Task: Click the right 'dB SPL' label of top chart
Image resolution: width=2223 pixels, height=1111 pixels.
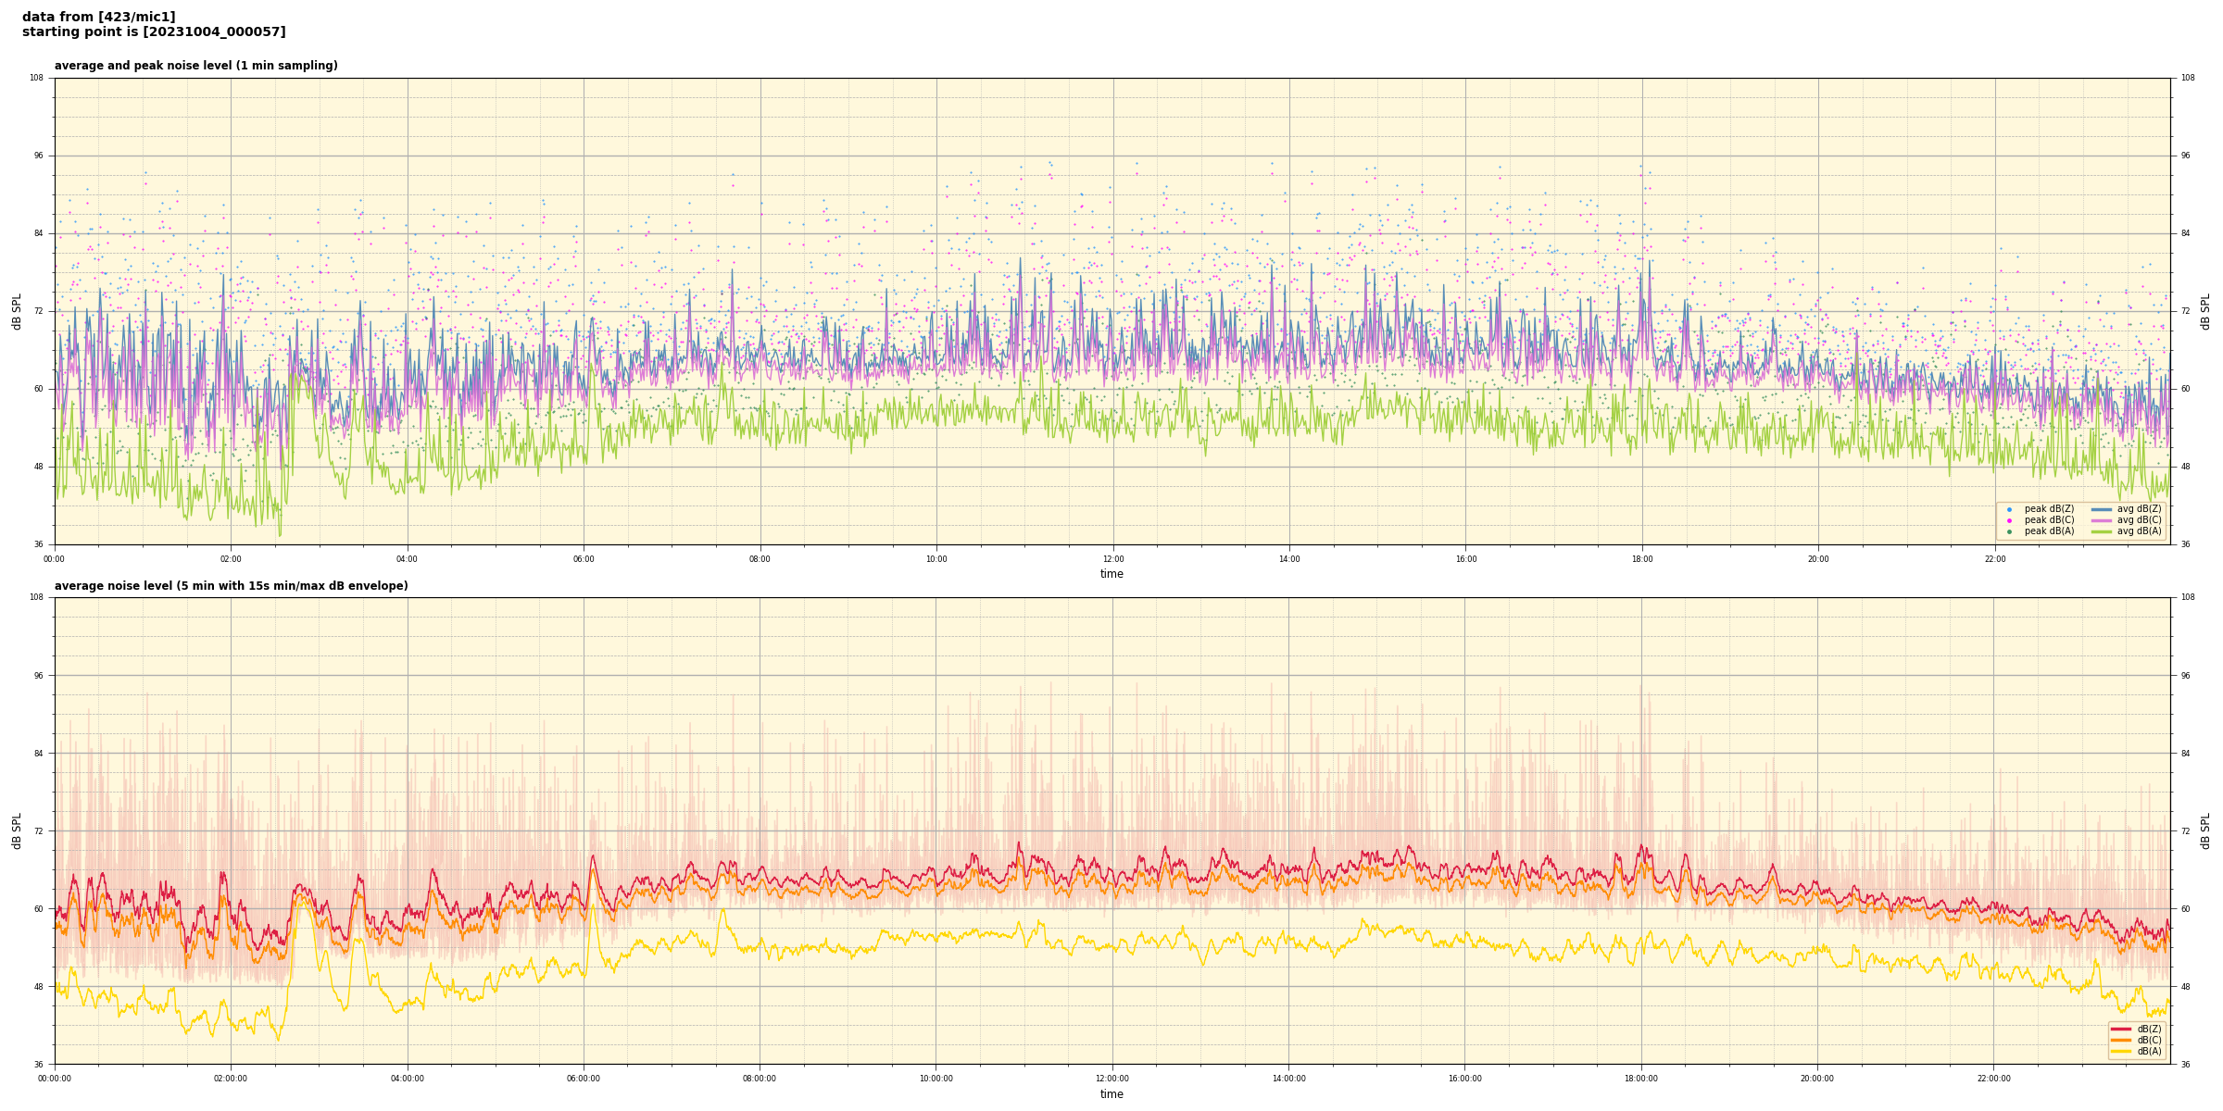Action: click(2205, 311)
